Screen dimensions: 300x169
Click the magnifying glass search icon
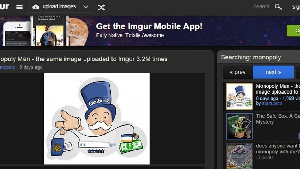tap(279, 7)
